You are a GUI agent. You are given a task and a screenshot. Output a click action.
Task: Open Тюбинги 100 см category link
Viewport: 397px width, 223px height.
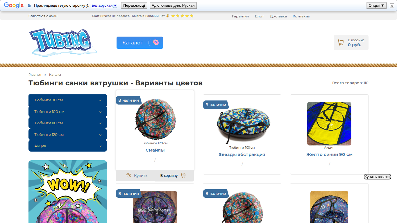point(49,111)
